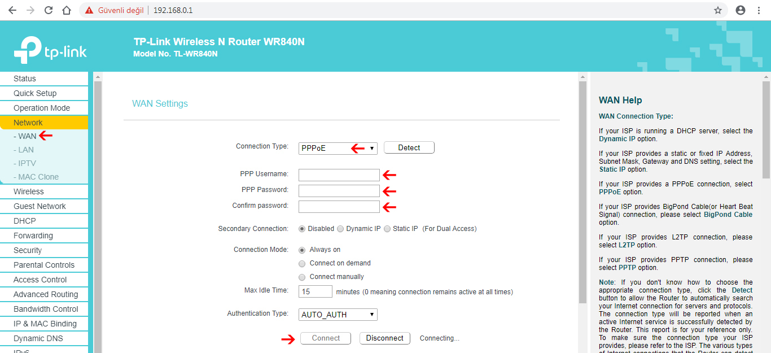This screenshot has height=353, width=771.
Task: Click the browser forward arrow
Action: click(30, 10)
